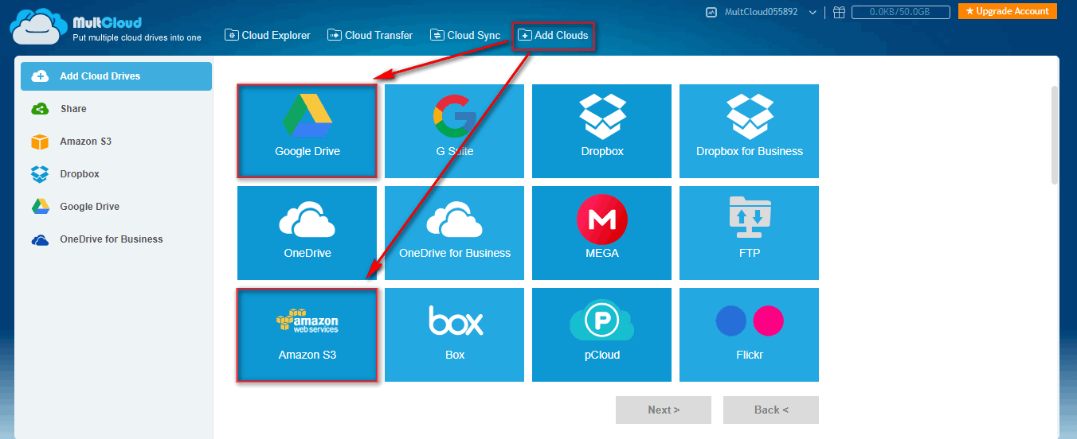Select Add Cloud Drives in sidebar
The height and width of the screenshot is (439, 1077).
116,76
